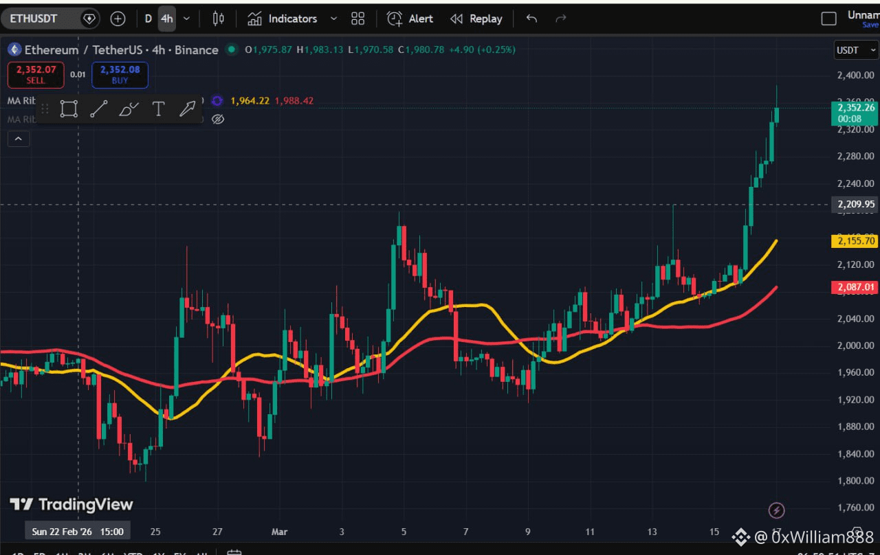This screenshot has width=880, height=555.
Task: Open the candlestick chart type selector
Action: 219,19
